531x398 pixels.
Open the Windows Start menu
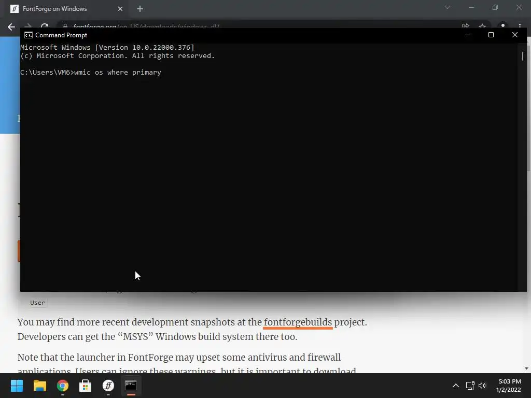tap(17, 386)
